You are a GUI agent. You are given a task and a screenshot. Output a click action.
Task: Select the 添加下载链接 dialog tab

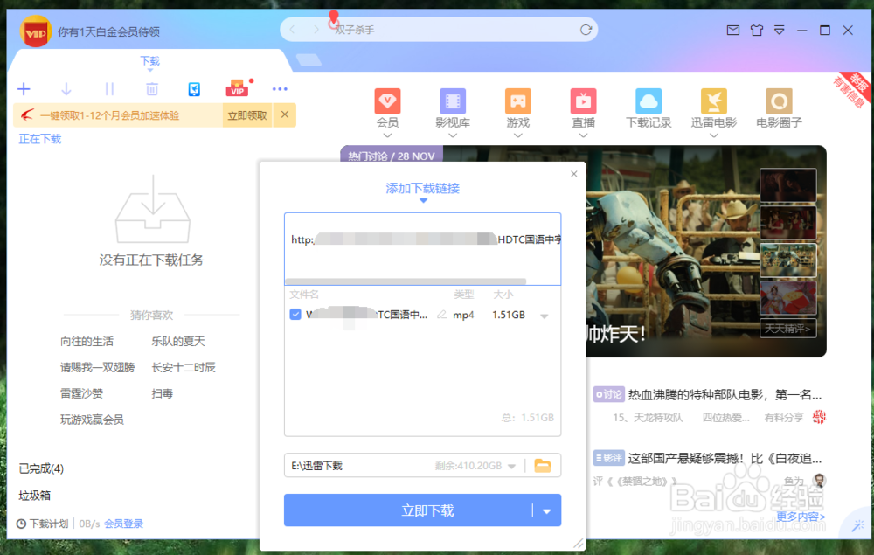pyautogui.click(x=422, y=188)
